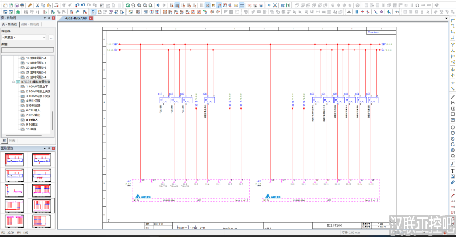Select page '6 CPU输入' in the tree
456x237 pixels.
pyautogui.click(x=33, y=111)
